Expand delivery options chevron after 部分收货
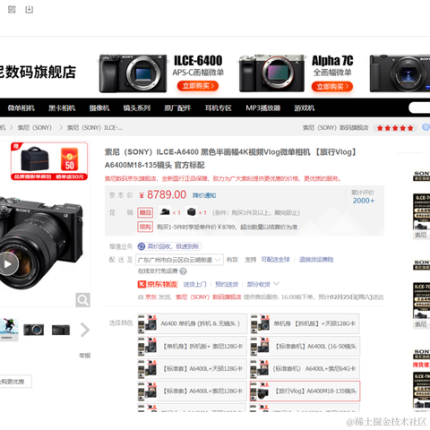430x430 pixels. 276,284
